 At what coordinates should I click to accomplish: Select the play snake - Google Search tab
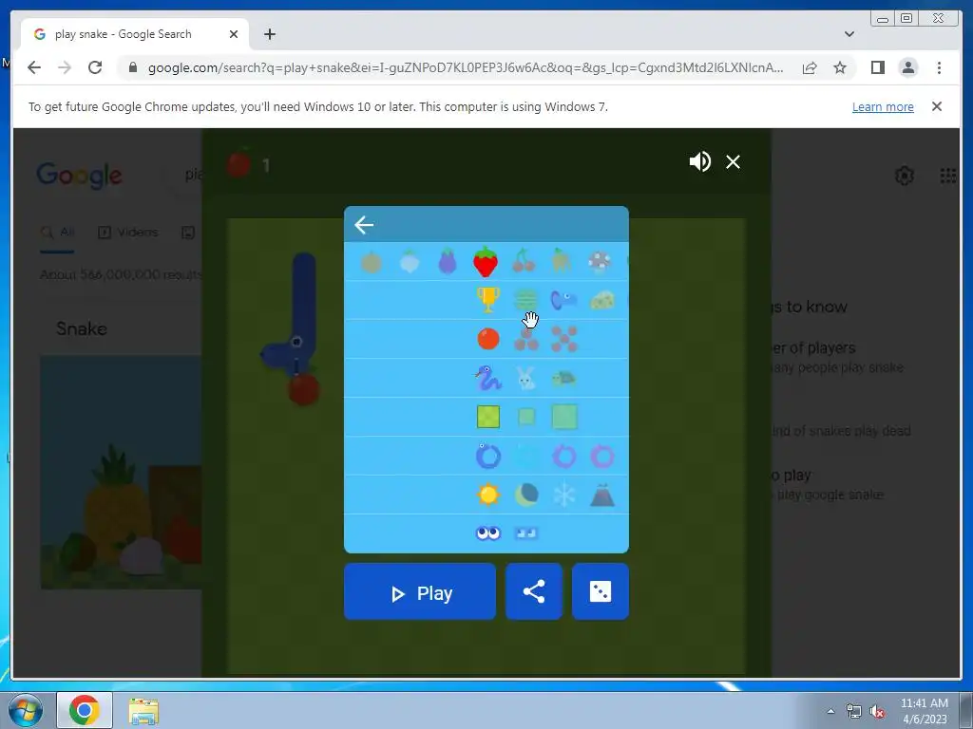tap(135, 34)
